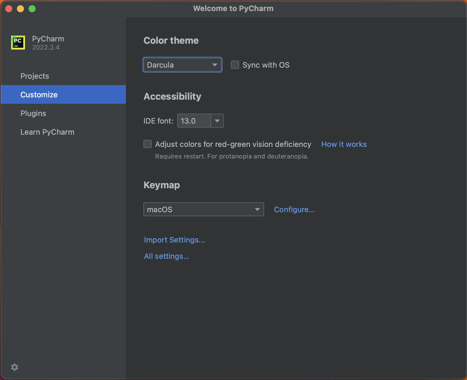
Task: Open the macOS keymap dropdown
Action: coord(204,209)
